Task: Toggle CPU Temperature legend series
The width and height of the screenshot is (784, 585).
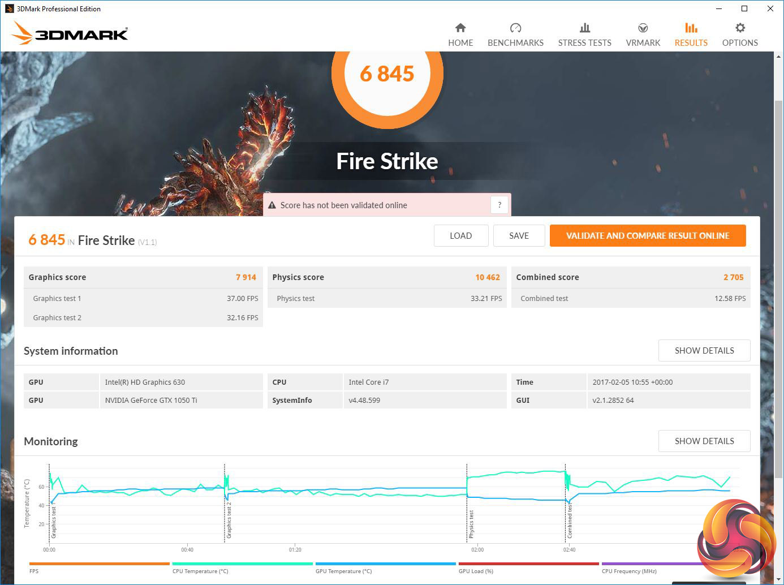Action: click(242, 564)
